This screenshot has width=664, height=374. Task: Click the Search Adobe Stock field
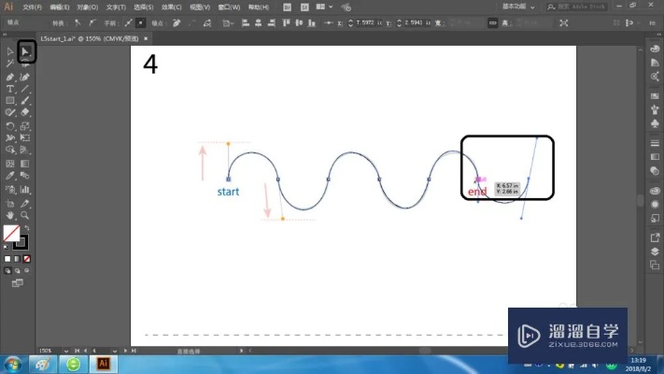pos(576,7)
